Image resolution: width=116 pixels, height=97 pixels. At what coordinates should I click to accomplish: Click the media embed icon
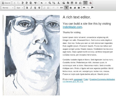pos(68,3)
